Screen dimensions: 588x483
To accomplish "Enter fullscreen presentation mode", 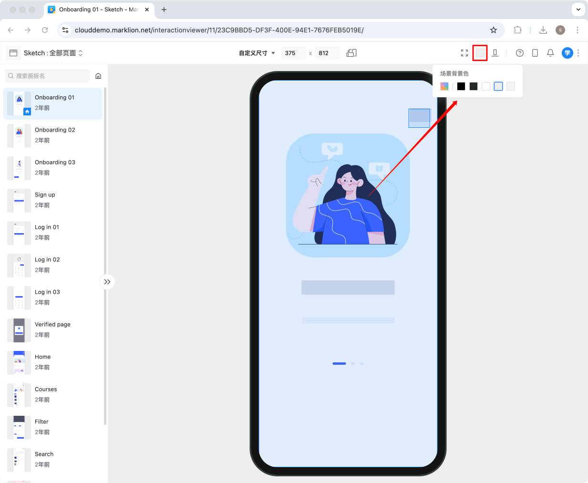I will click(x=464, y=53).
